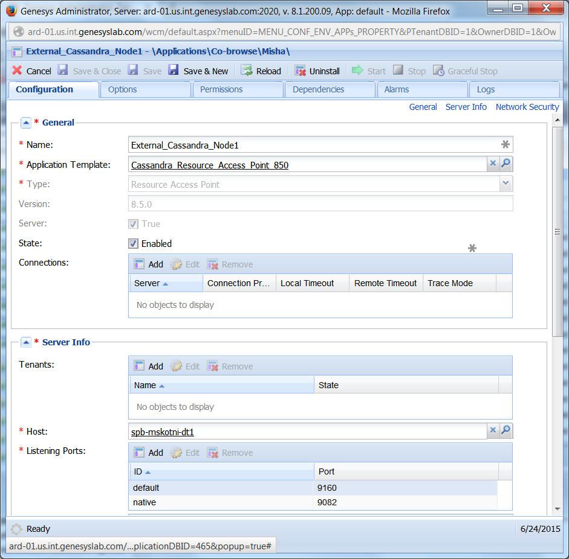Image resolution: width=569 pixels, height=559 pixels.
Task: Click the Save & New label
Action: point(206,71)
